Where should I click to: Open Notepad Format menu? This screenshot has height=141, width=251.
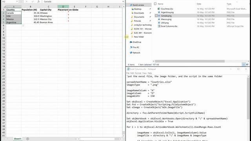coord(138,73)
